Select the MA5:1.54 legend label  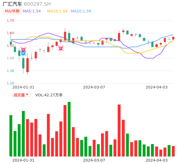(x=32, y=11)
